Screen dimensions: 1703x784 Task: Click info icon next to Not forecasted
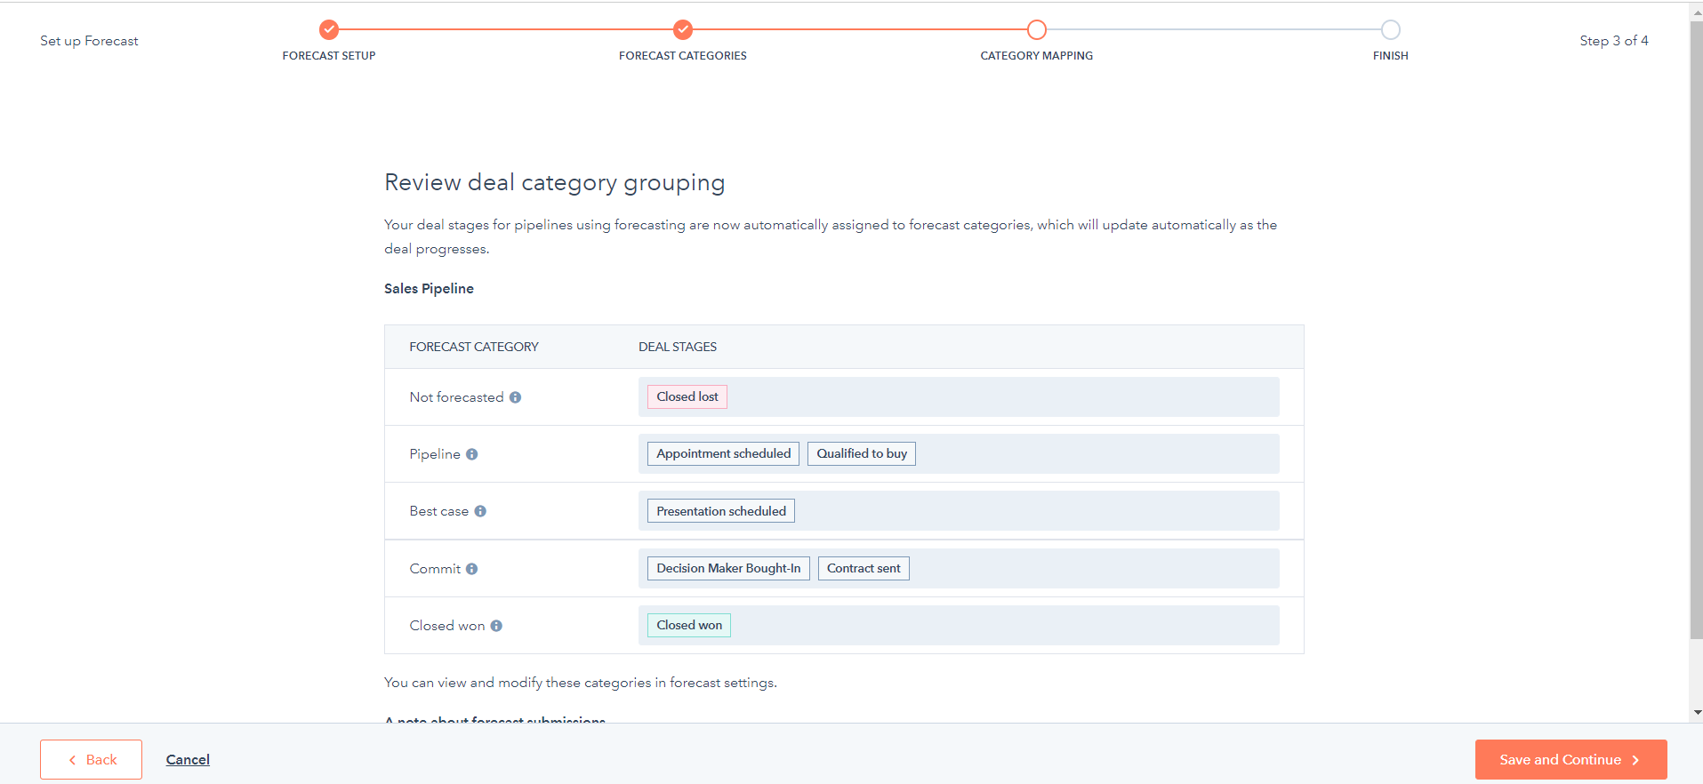(515, 397)
